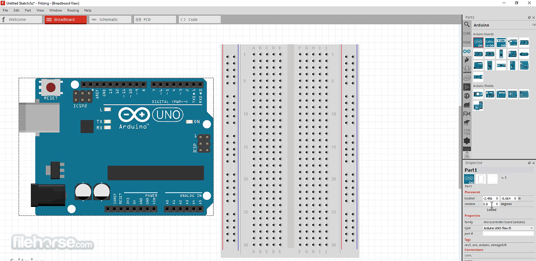Open the play-arrow parts bin
This screenshot has height=261, width=536.
click(467, 87)
